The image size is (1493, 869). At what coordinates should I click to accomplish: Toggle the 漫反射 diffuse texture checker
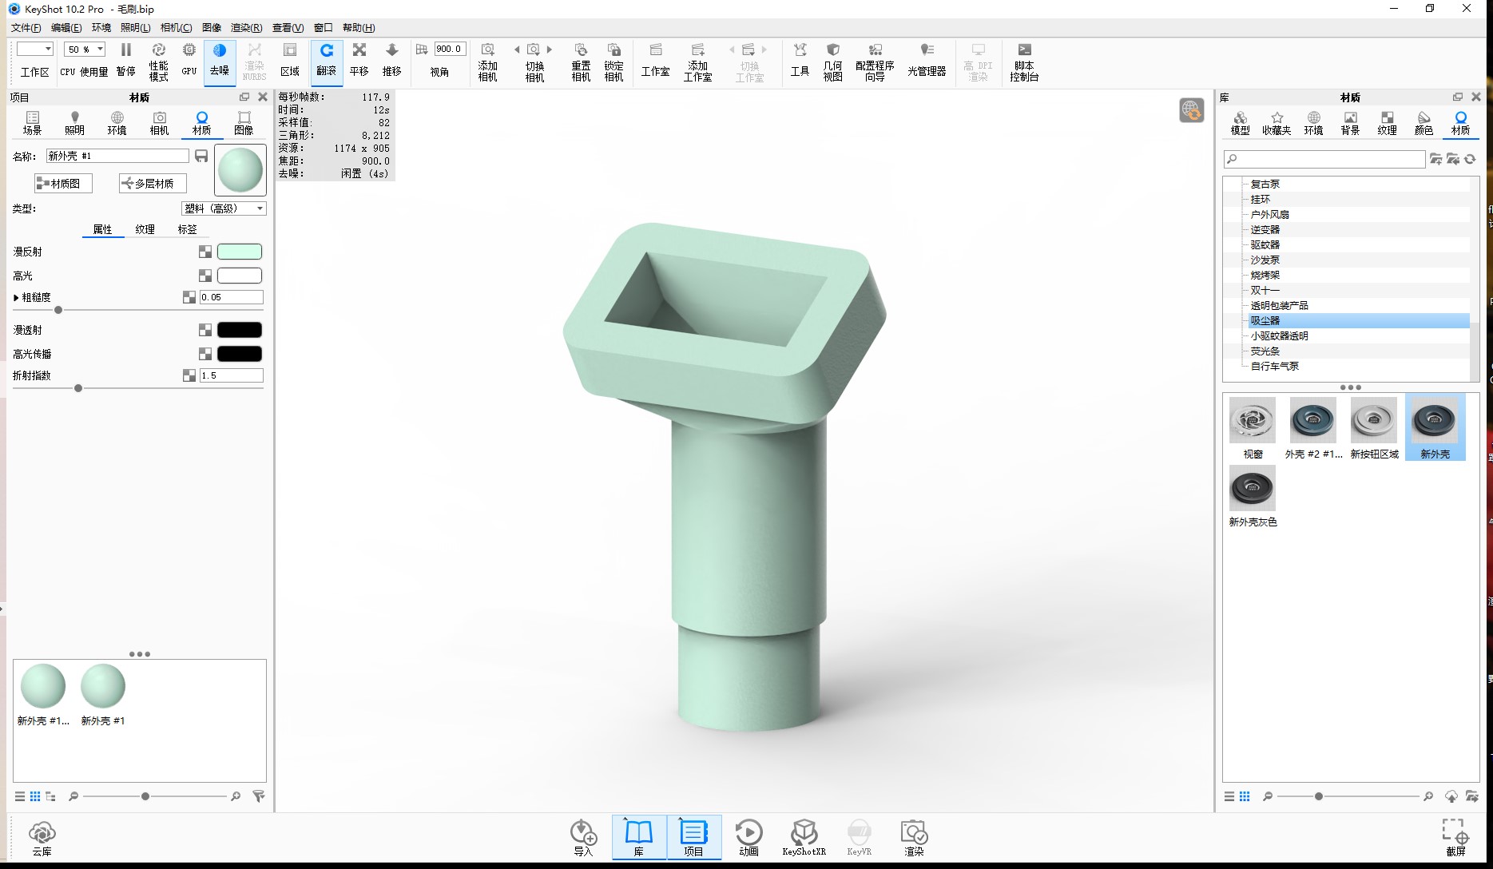coord(205,252)
